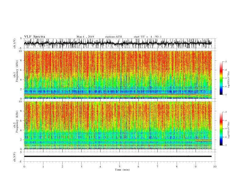Click the time axis tick label "0"

click(x=24, y=167)
